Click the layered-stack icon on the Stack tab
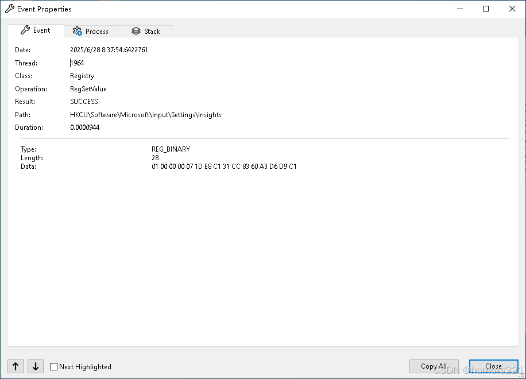The image size is (526, 379). click(x=136, y=31)
